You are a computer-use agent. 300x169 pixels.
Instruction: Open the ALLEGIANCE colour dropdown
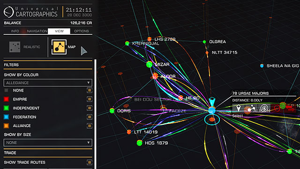pos(48,83)
